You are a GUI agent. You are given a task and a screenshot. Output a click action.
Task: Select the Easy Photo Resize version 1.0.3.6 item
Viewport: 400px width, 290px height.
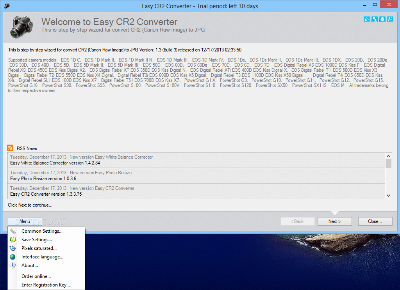tap(196, 176)
